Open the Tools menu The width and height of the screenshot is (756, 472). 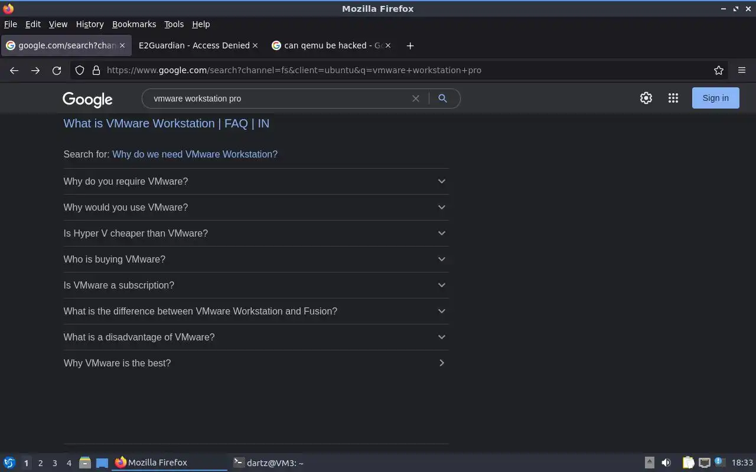pyautogui.click(x=174, y=24)
